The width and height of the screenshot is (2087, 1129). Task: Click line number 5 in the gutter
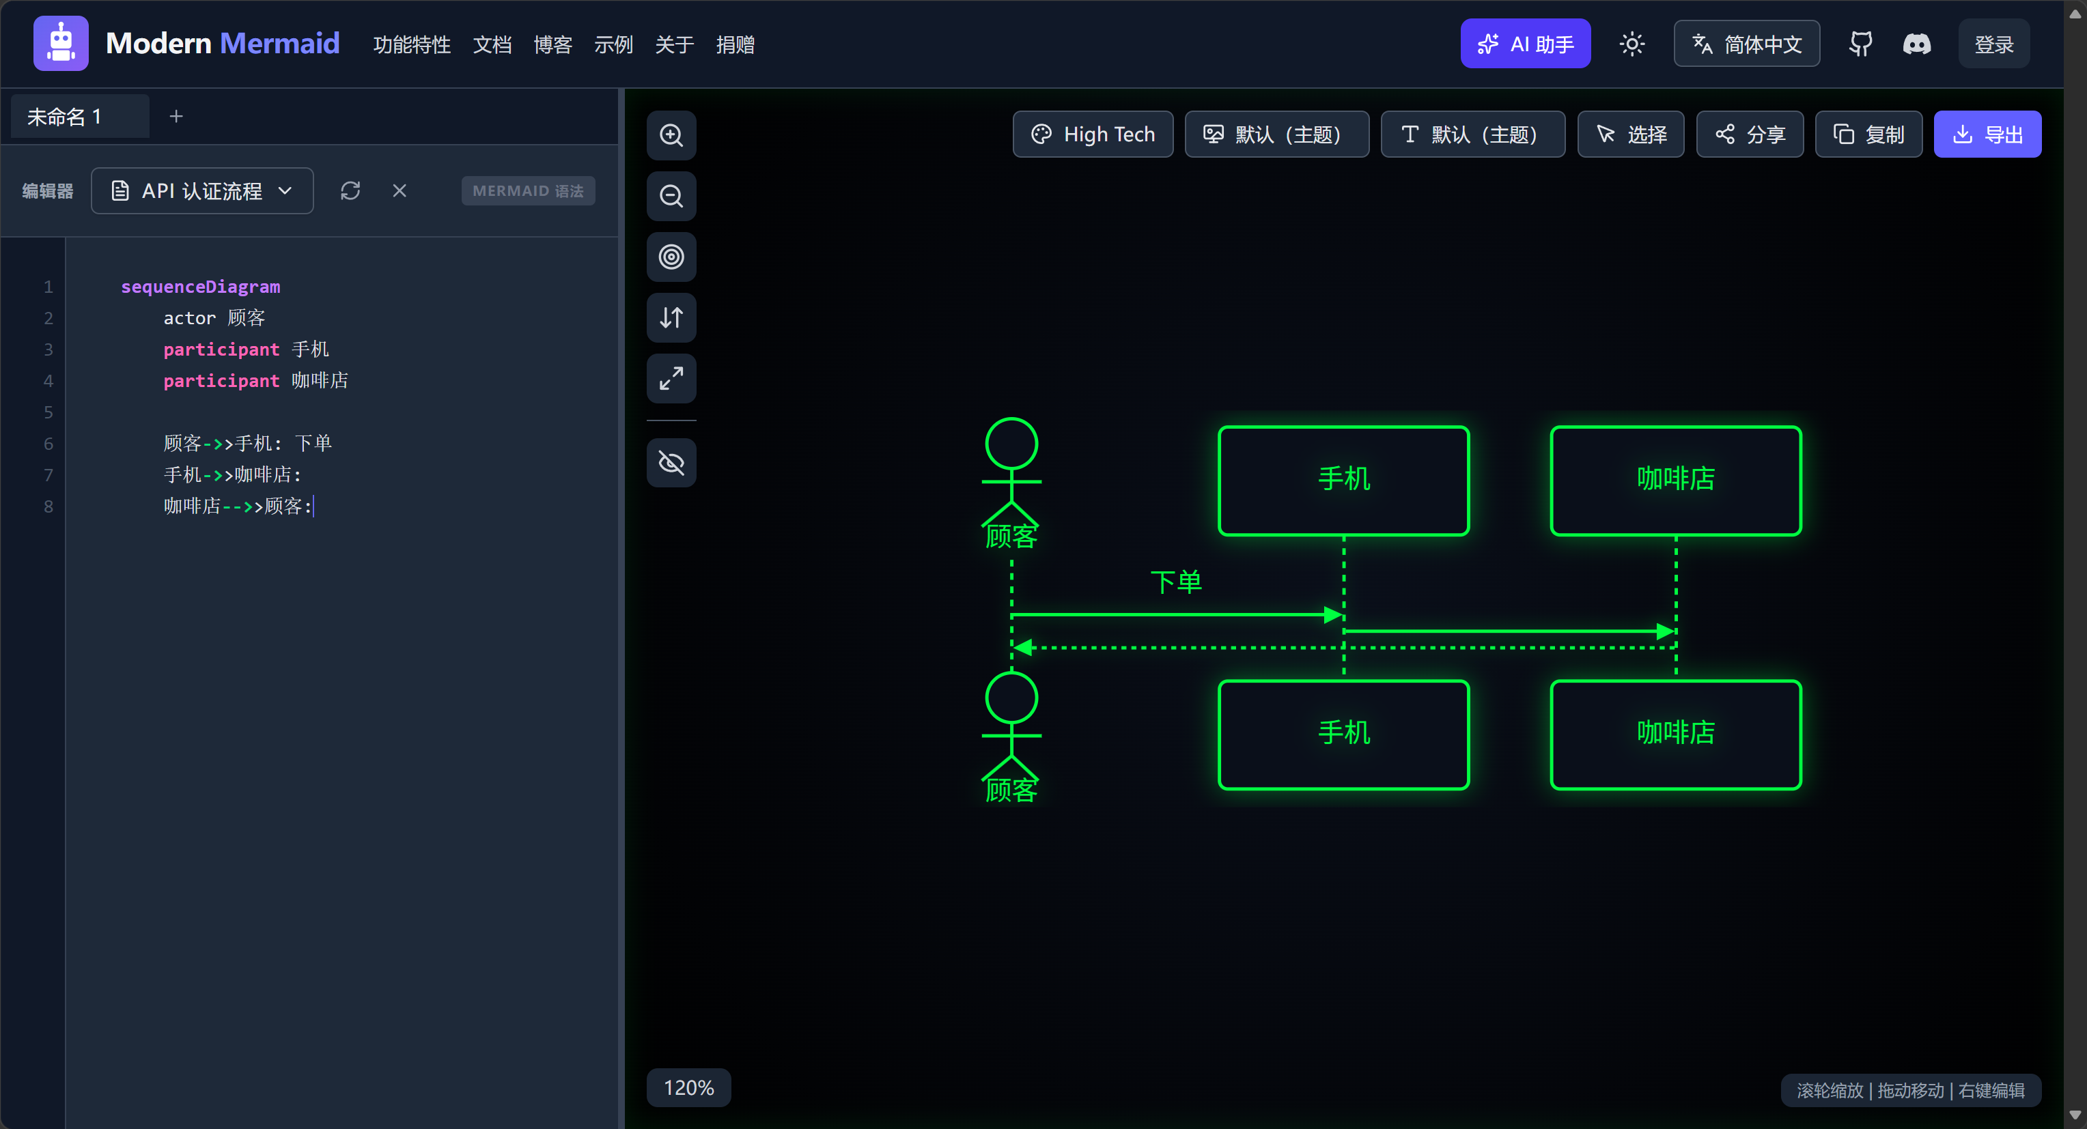pyautogui.click(x=48, y=412)
